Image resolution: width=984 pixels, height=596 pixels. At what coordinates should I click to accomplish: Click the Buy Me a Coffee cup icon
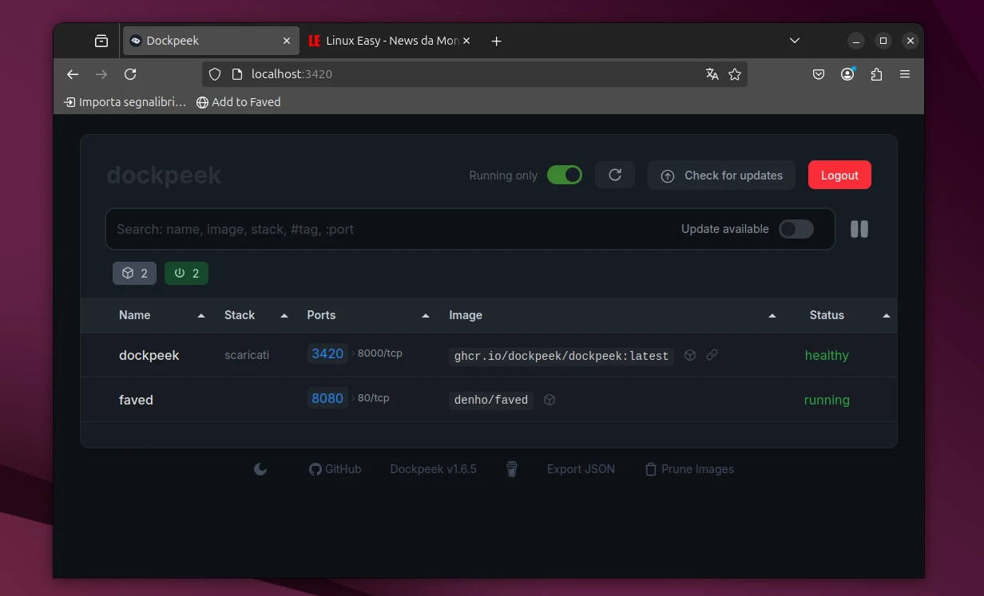512,469
